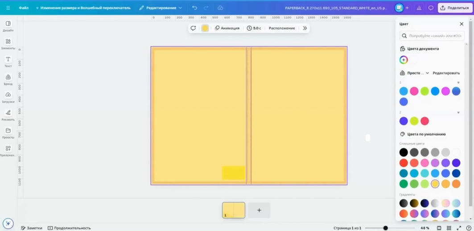Viewport: 474px width, 231px height.
Task: Click the color search input field
Action: click(x=432, y=36)
